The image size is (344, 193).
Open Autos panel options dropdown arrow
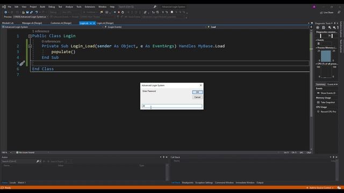point(161,157)
